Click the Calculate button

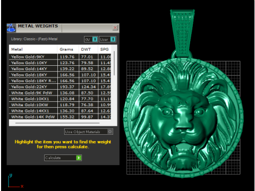click(63, 158)
